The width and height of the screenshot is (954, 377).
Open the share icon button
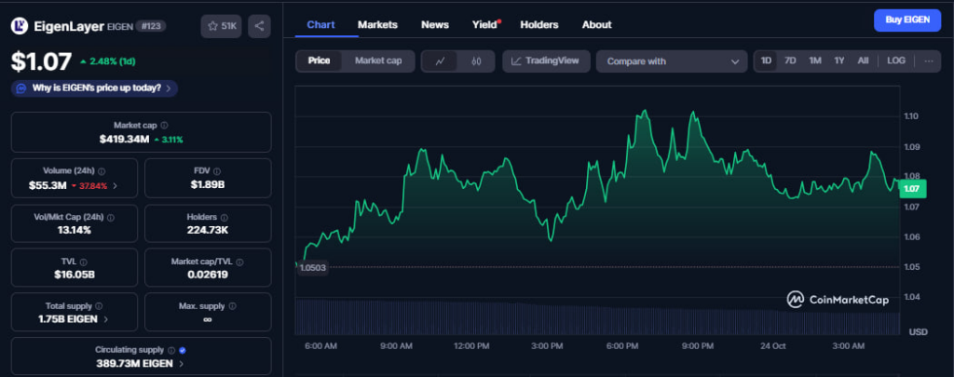click(x=259, y=26)
